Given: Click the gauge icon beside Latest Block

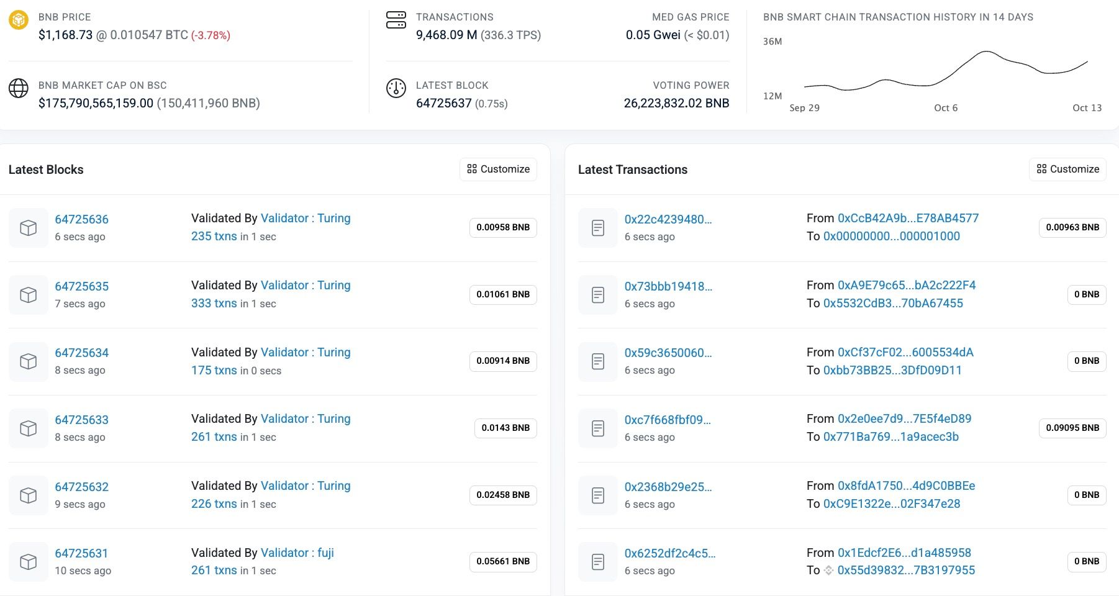Looking at the screenshot, I should tap(396, 88).
